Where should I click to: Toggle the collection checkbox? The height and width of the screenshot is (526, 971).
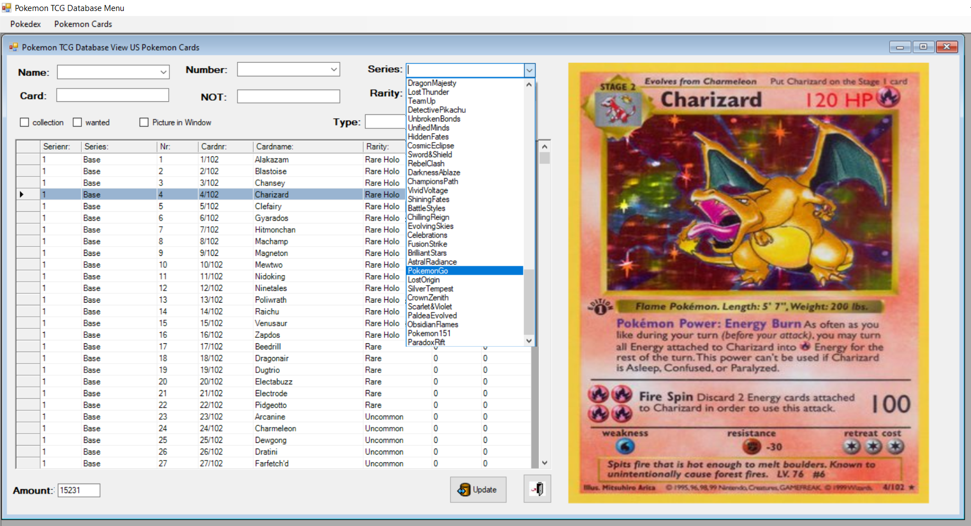click(24, 122)
